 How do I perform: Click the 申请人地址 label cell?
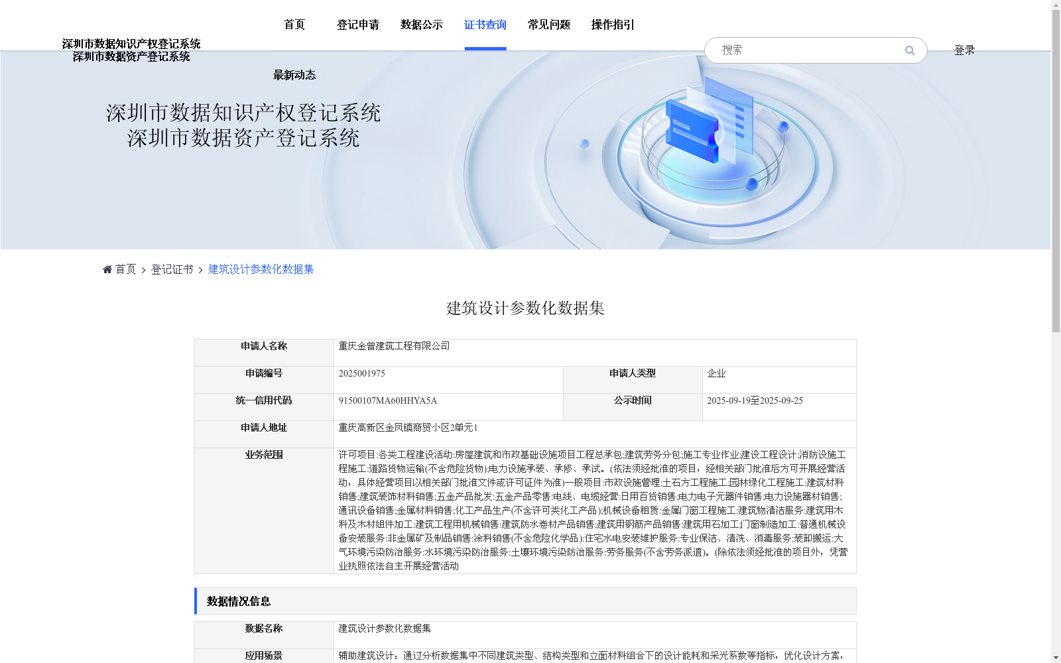click(264, 434)
